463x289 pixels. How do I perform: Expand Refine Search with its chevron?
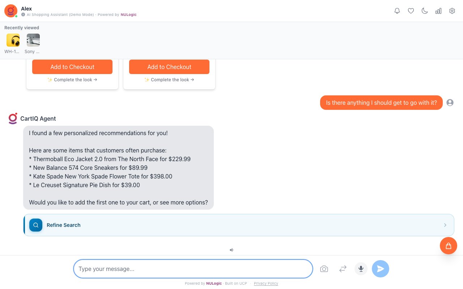pyautogui.click(x=445, y=225)
